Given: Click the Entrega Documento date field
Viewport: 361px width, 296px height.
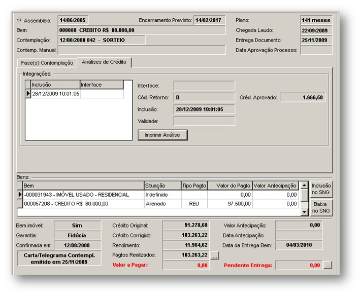Looking at the screenshot, I should point(316,40).
